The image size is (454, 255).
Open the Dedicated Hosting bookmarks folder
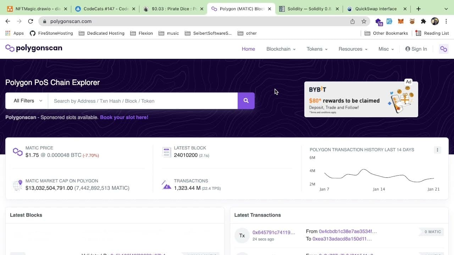click(x=101, y=33)
